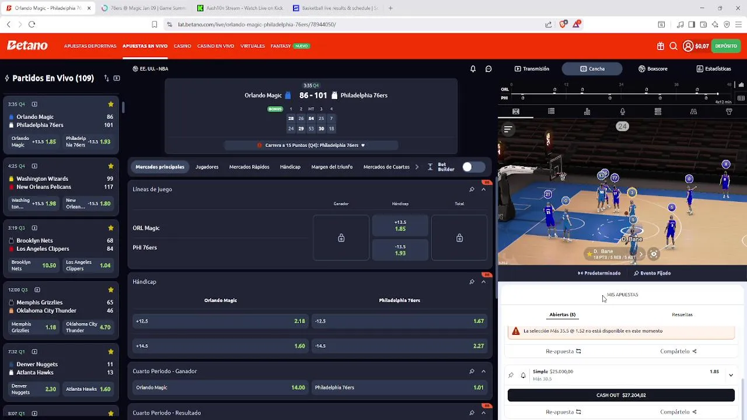747x420 pixels.
Task: Open the Margen del triunfo tab
Action: [332, 167]
